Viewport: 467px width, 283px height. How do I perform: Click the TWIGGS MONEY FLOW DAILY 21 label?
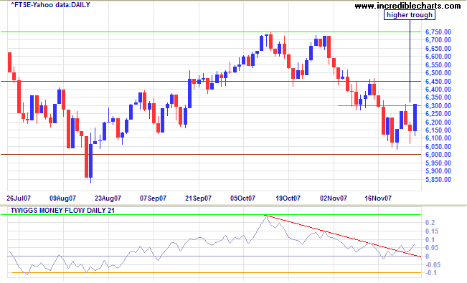[62, 211]
